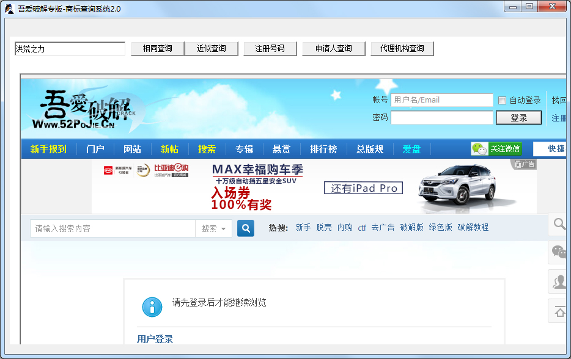Click the blue info circle icon
Screen dimensions: 571x359
(152, 307)
